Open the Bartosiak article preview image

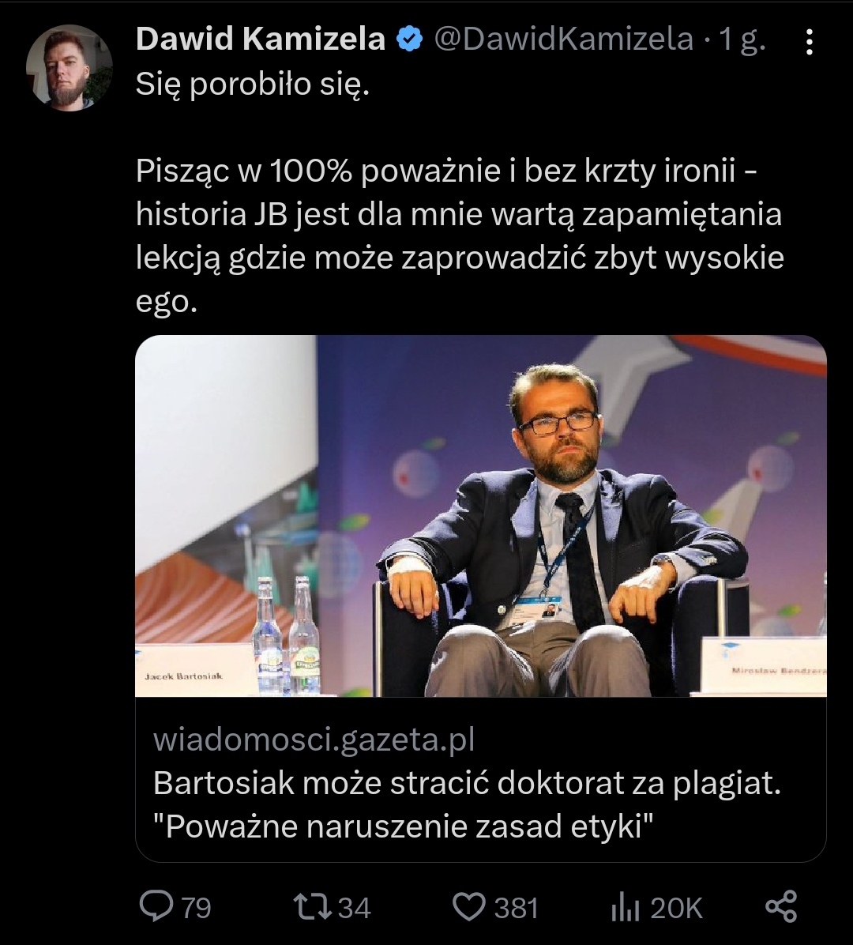click(x=480, y=515)
